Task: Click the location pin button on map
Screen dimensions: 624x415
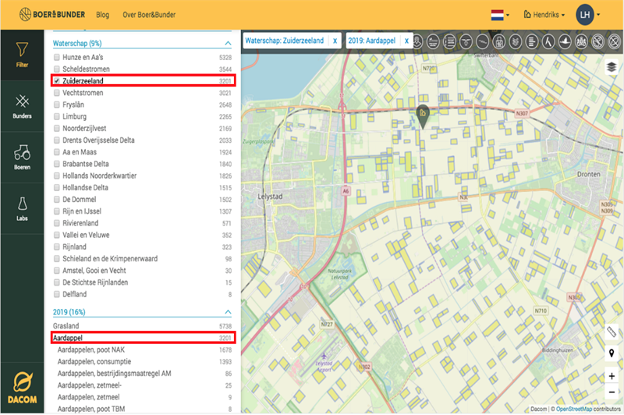Action: point(612,354)
